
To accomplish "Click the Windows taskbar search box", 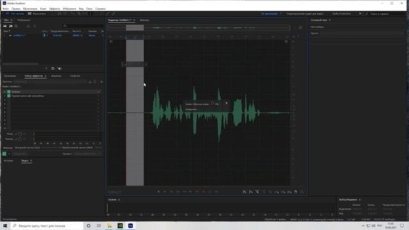I will click(x=47, y=226).
